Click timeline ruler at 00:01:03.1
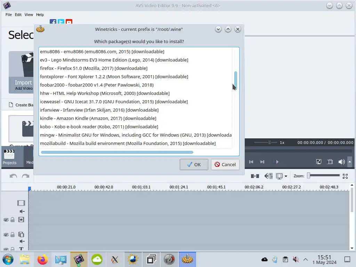The height and width of the screenshot is (267, 356). tap(141, 187)
